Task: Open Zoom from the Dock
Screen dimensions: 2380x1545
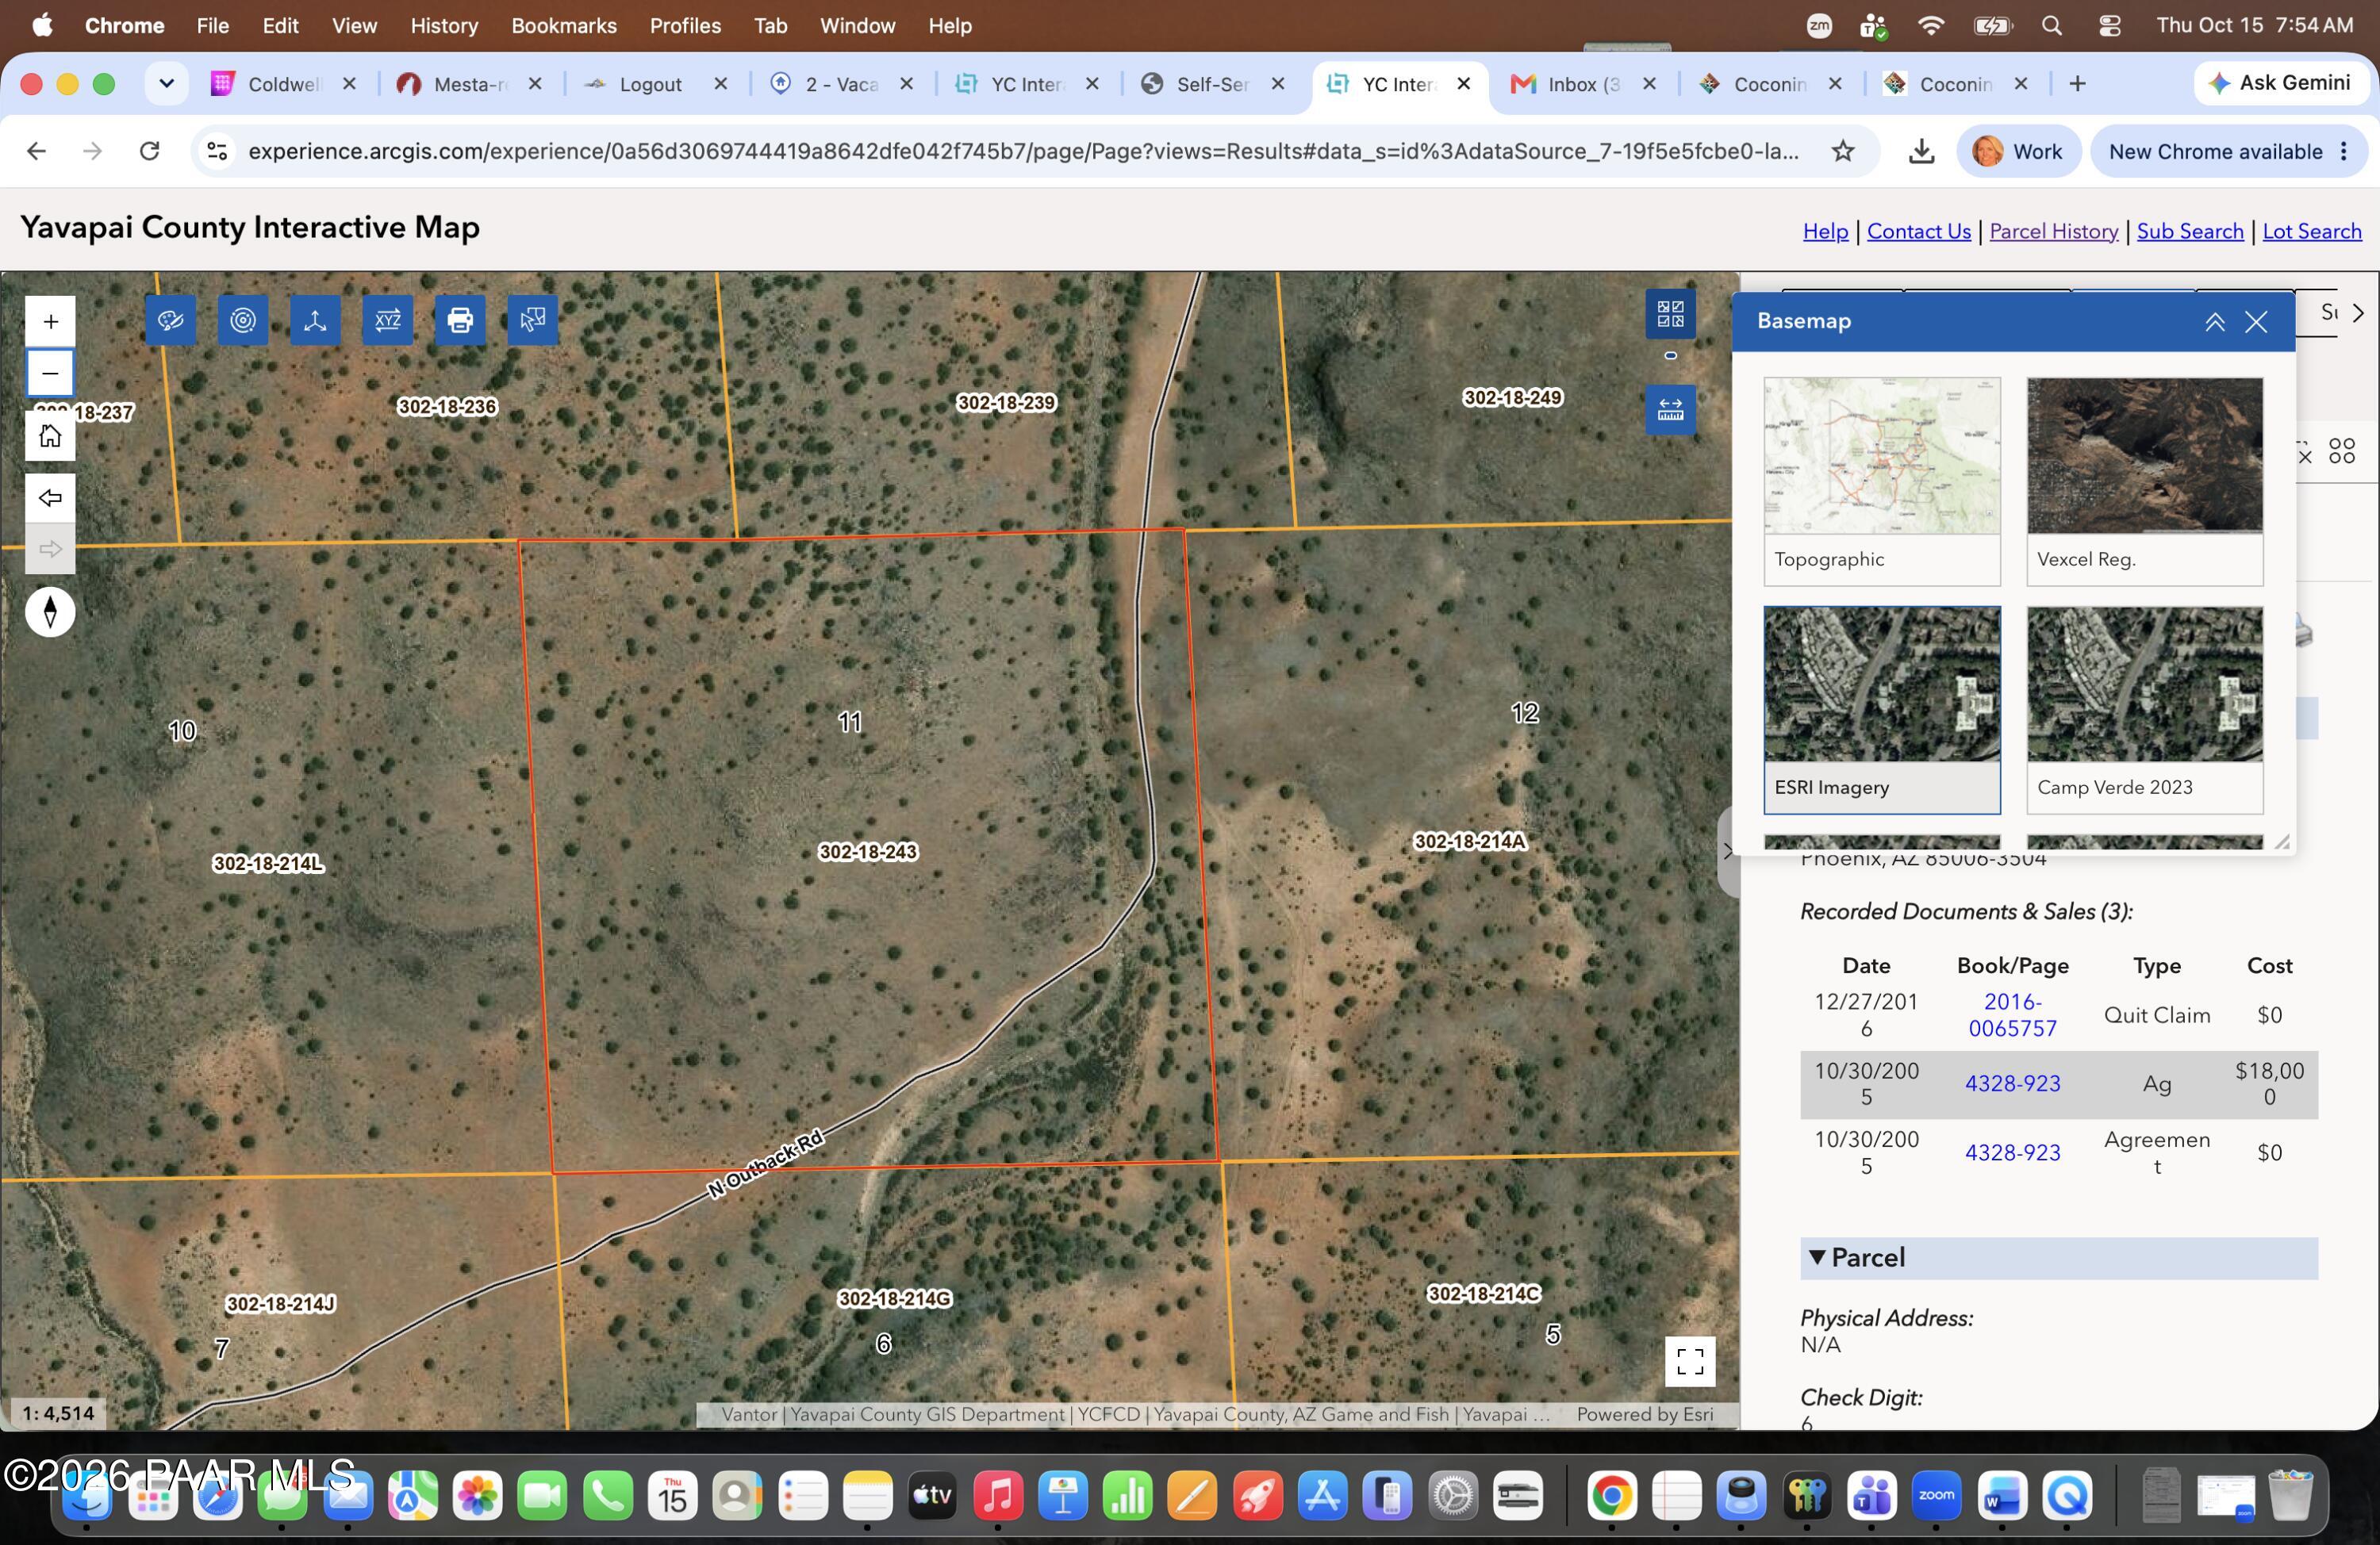Action: 1936,1496
